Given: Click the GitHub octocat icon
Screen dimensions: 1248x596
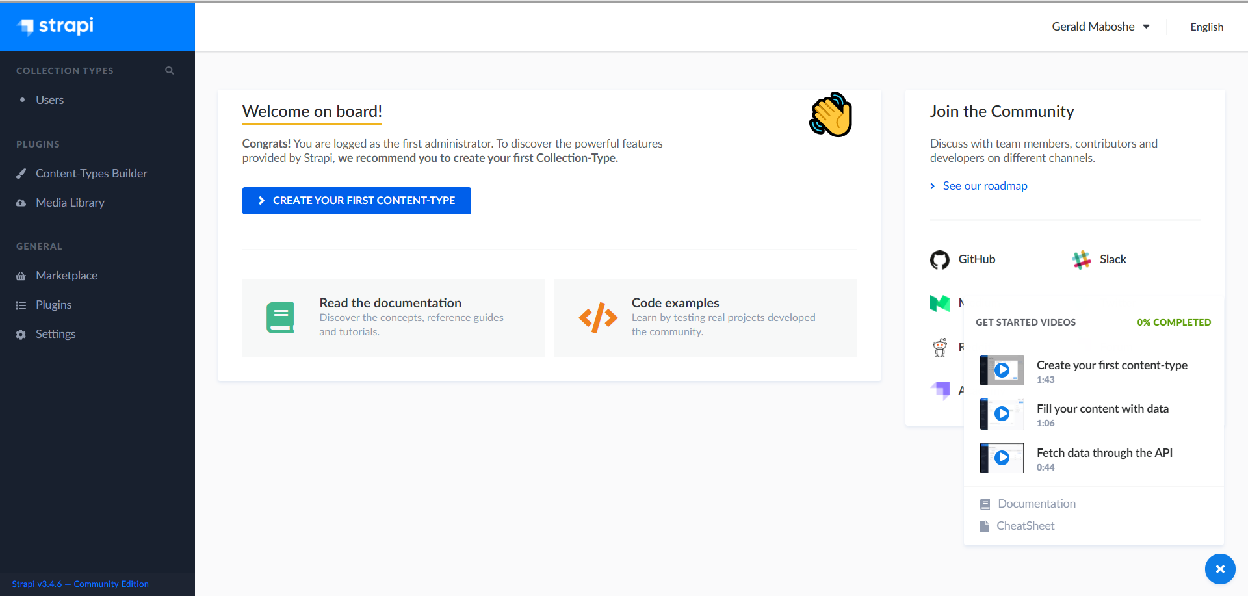Looking at the screenshot, I should point(939,260).
